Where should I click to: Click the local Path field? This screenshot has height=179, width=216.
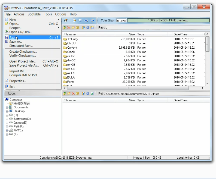(x=158, y=94)
